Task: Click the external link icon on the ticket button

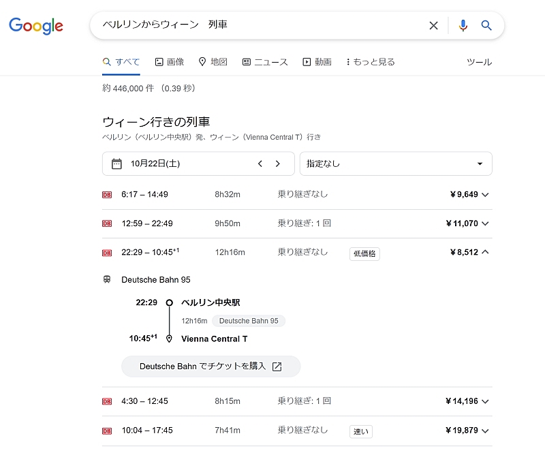Action: point(277,366)
